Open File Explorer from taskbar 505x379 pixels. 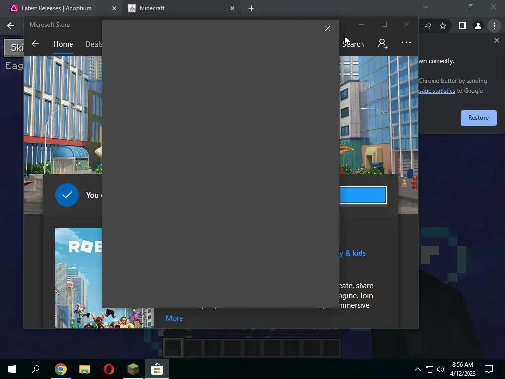(x=85, y=369)
